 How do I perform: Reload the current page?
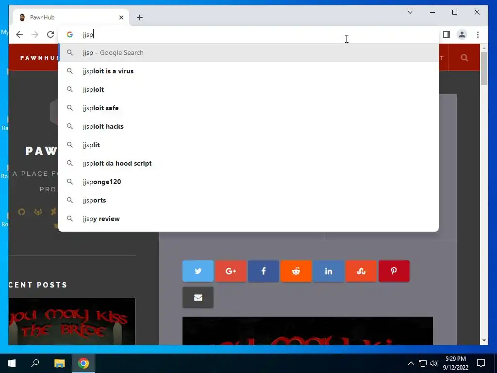click(50, 34)
